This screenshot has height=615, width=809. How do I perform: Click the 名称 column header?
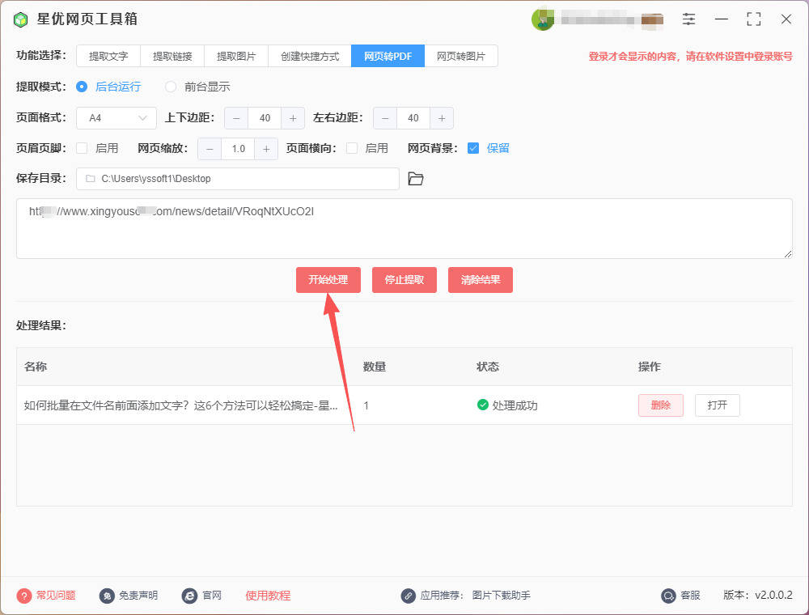point(36,367)
